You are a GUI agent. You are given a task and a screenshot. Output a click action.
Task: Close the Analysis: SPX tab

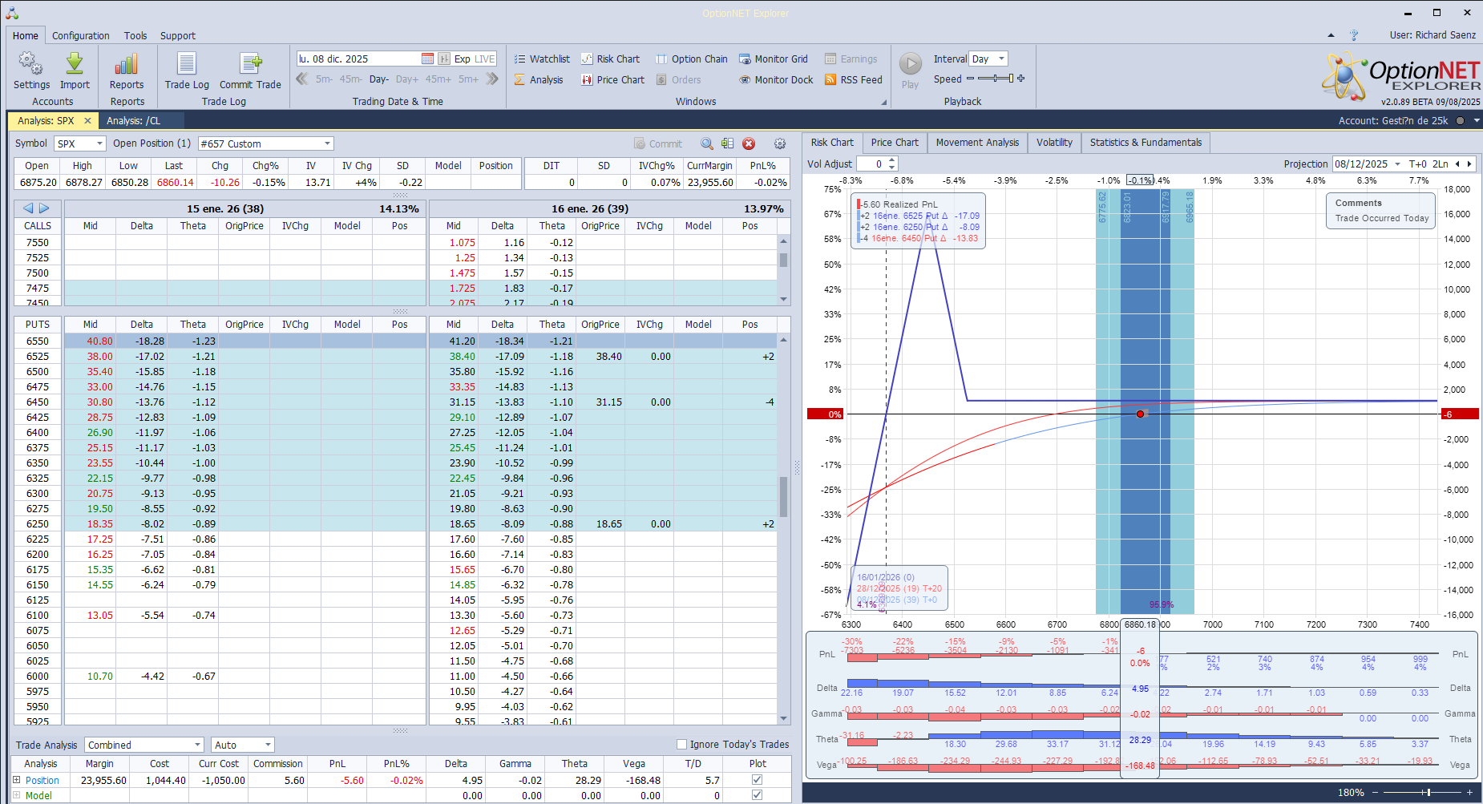[x=88, y=120]
